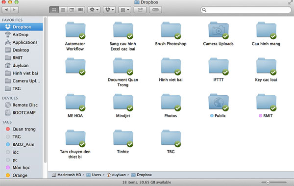Select BOOTCAMP drive under Devices
Screen dimensions: 294x186
22,112
